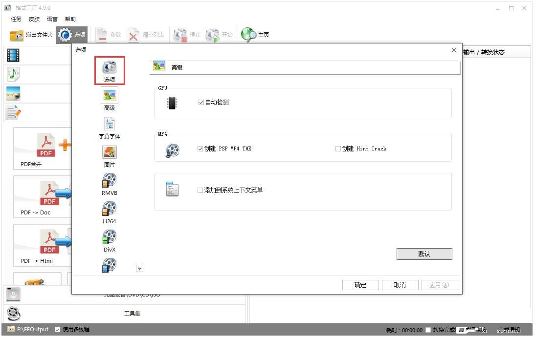Select 高级 in the dialog sidebar
Image resolution: width=535 pixels, height=338 pixels.
point(110,99)
